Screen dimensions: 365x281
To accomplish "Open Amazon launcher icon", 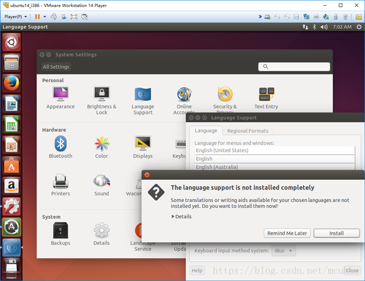I will point(12,186).
